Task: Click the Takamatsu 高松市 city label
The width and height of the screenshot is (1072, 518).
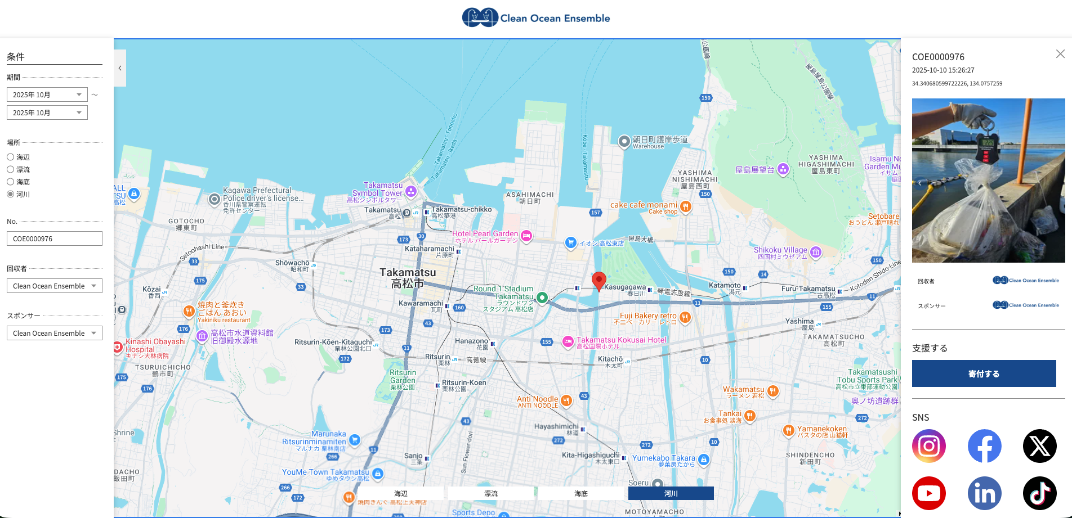Action: tap(408, 278)
